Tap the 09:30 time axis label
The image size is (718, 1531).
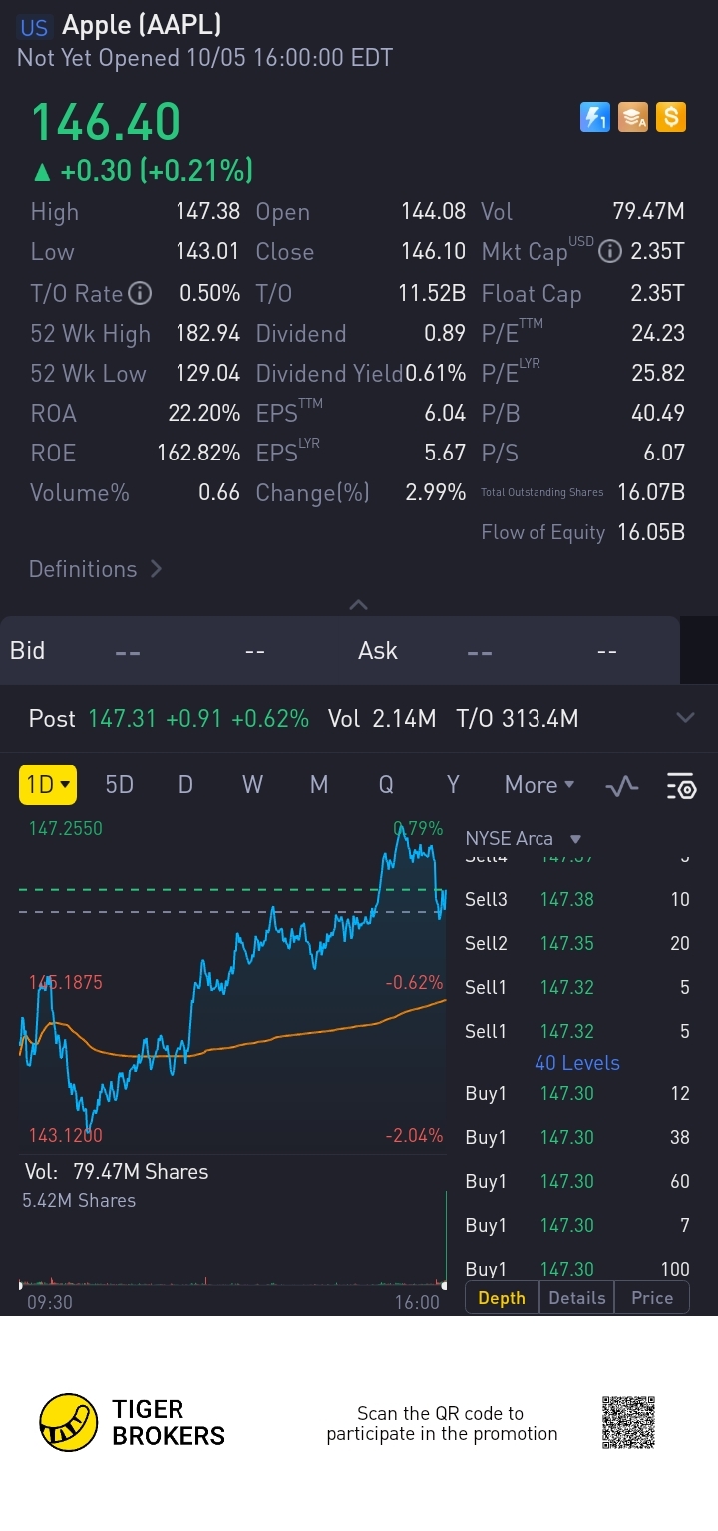50,1302
